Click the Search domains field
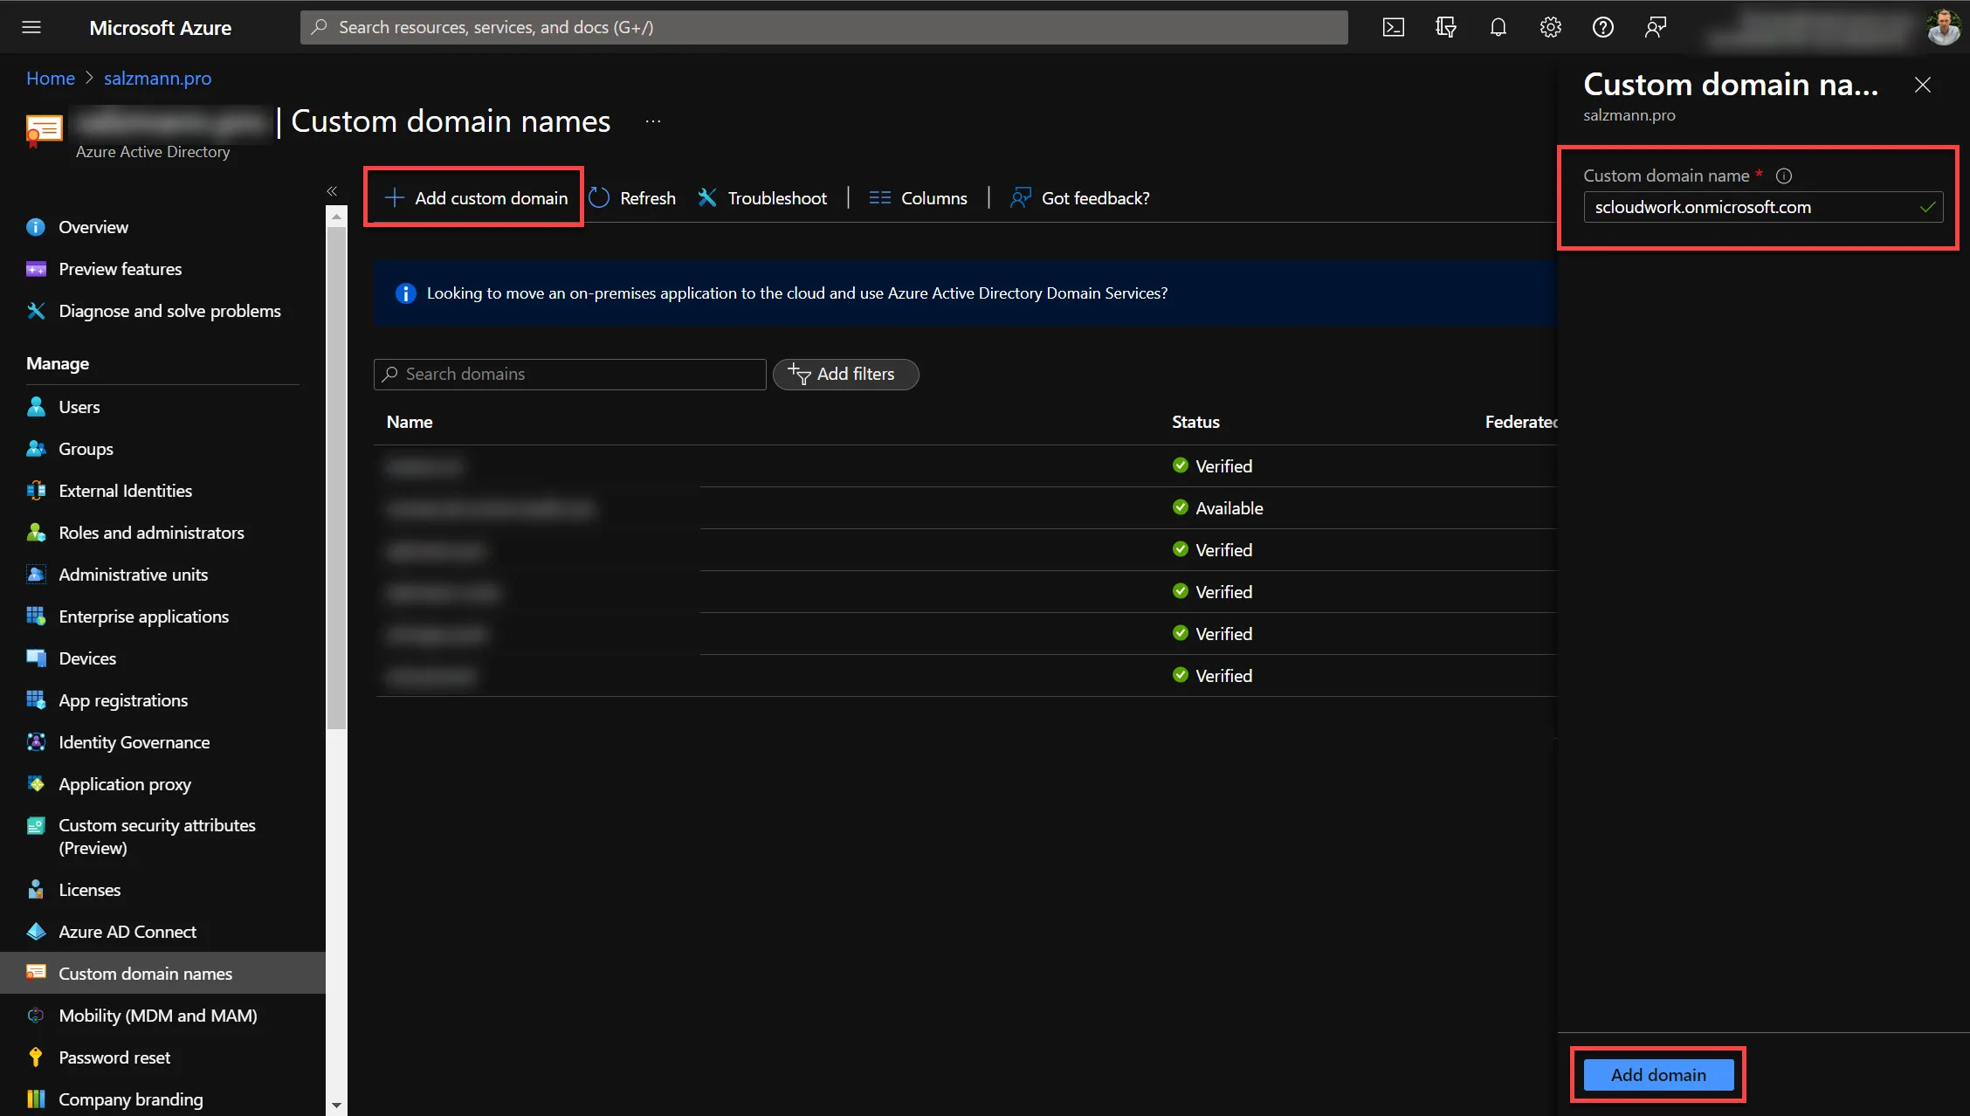1970x1116 pixels. point(569,374)
